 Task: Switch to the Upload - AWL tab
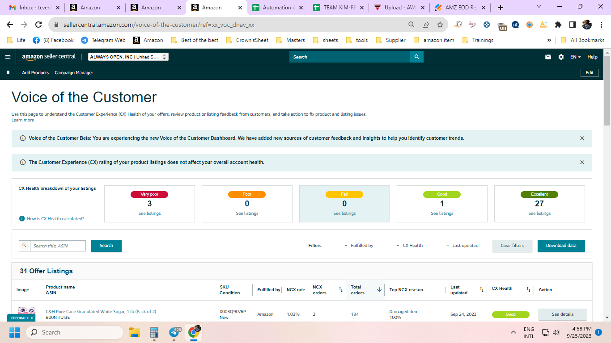[399, 8]
